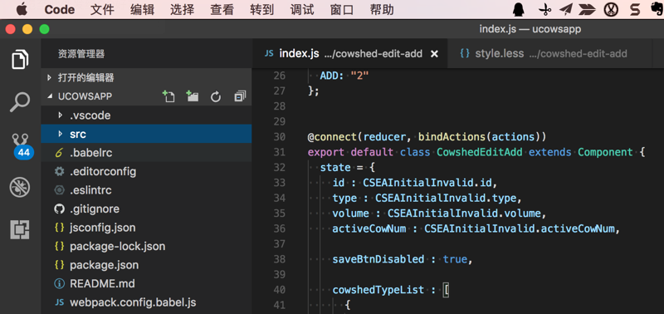The image size is (664, 314).
Task: Open the 编辑 menu
Action: 142,9
